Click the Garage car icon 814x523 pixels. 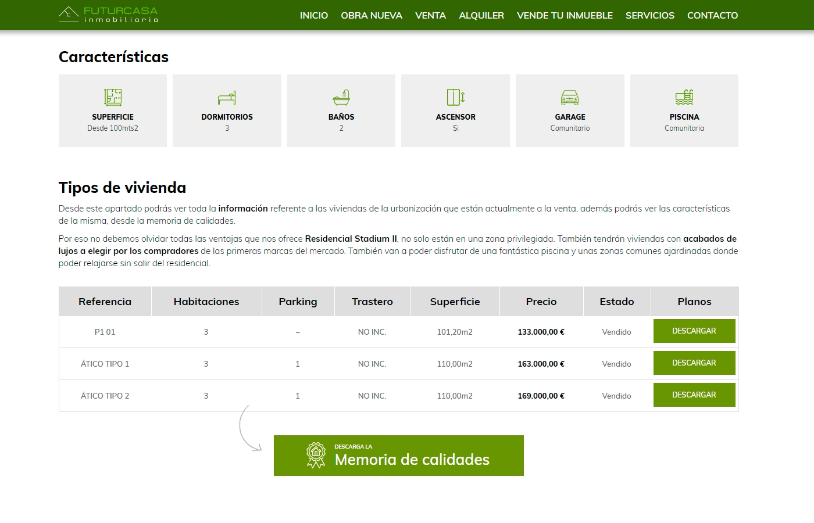pos(570,97)
